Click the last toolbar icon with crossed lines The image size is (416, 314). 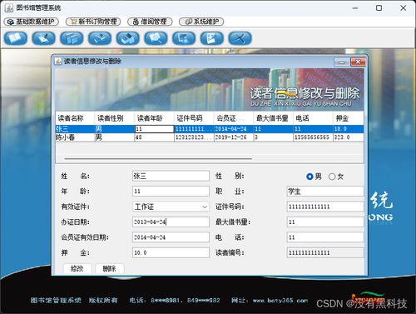[x=240, y=38]
